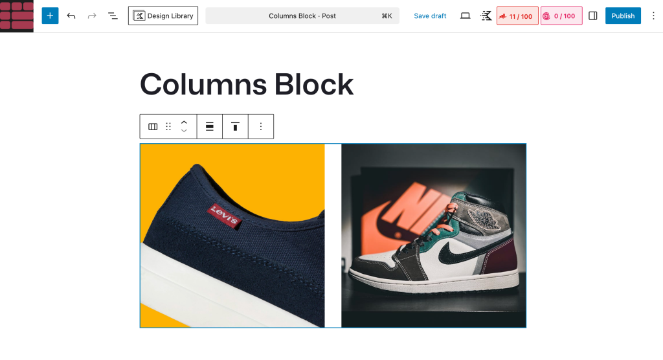Screen dimensions: 663x360
Task: Open the document overview list
Action: click(x=113, y=16)
